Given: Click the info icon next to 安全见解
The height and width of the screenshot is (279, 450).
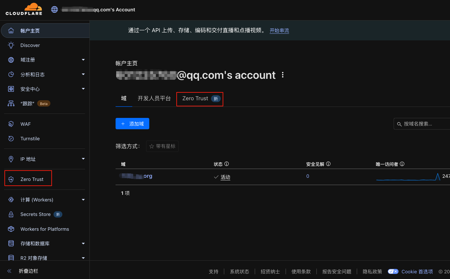Looking at the screenshot, I should 328,164.
